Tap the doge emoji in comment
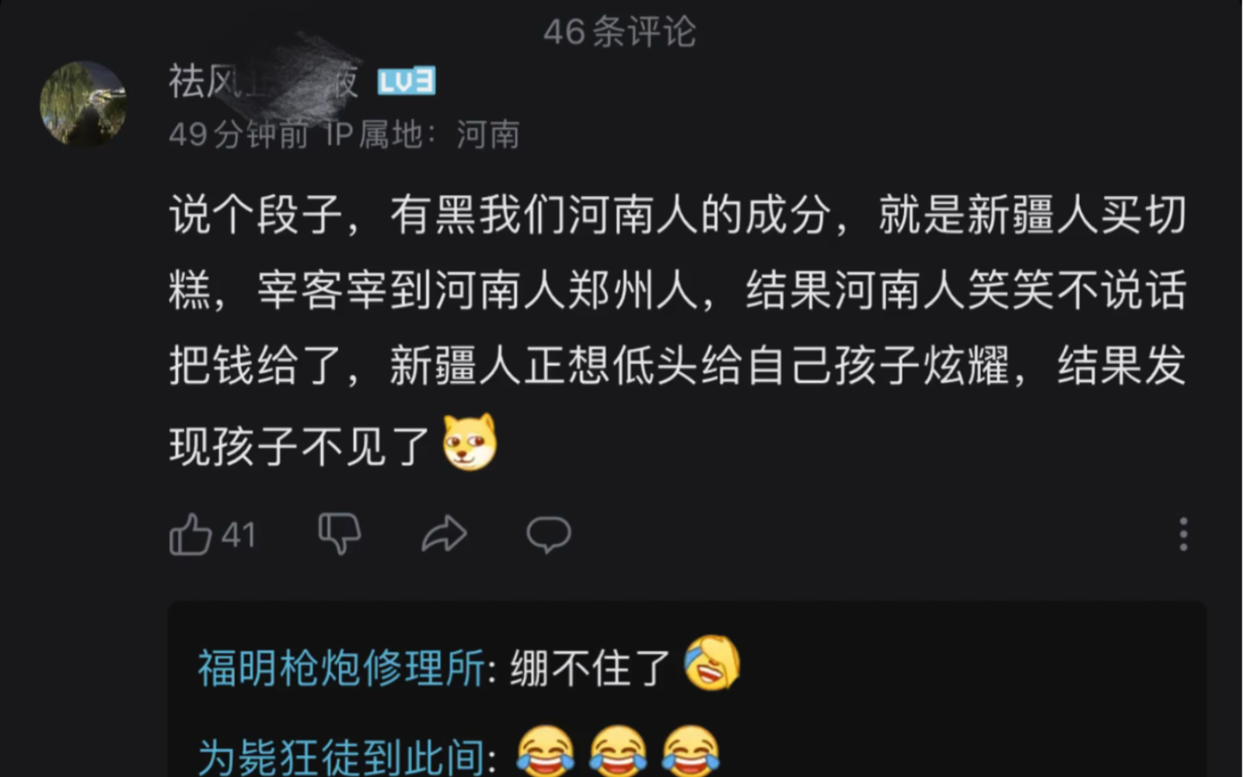The image size is (1243, 777). (x=470, y=443)
